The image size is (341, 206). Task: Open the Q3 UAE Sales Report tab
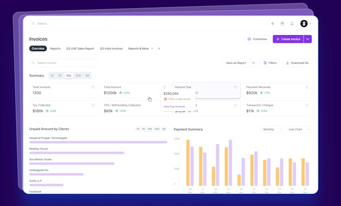80,49
